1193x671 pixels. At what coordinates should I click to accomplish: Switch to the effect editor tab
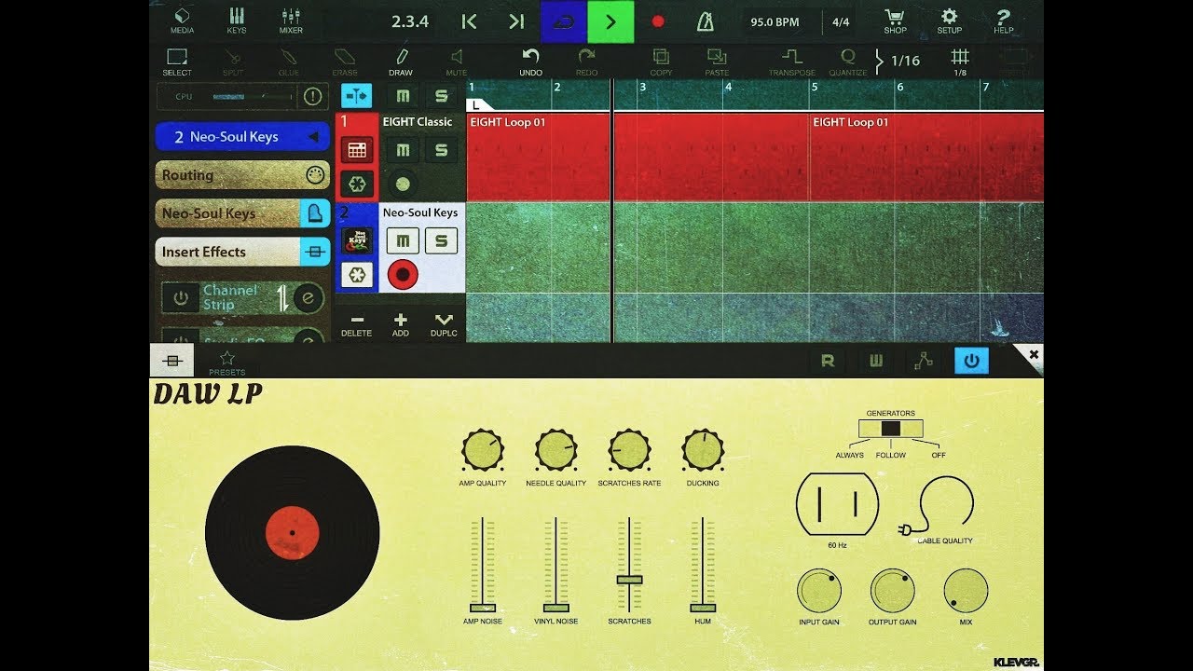pyautogui.click(x=172, y=361)
